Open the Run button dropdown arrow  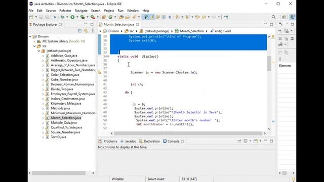point(77,17)
